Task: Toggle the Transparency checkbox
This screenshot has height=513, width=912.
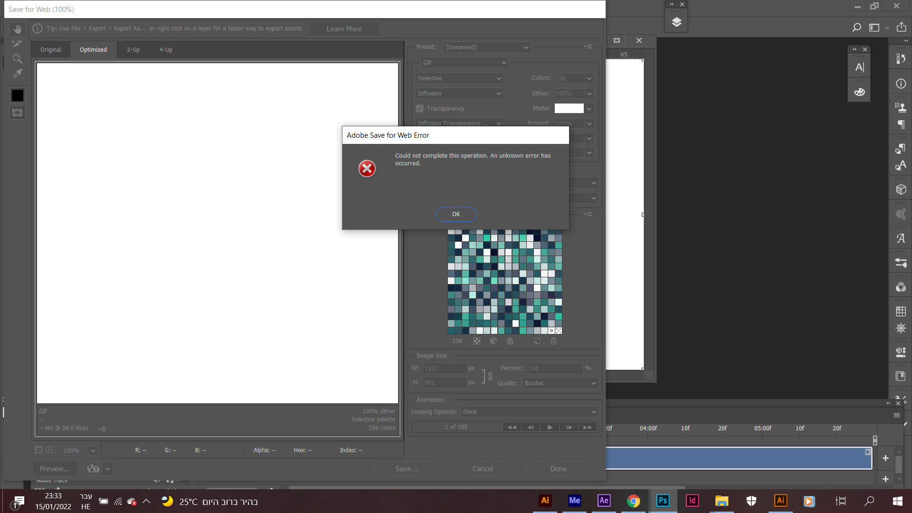Action: point(420,109)
